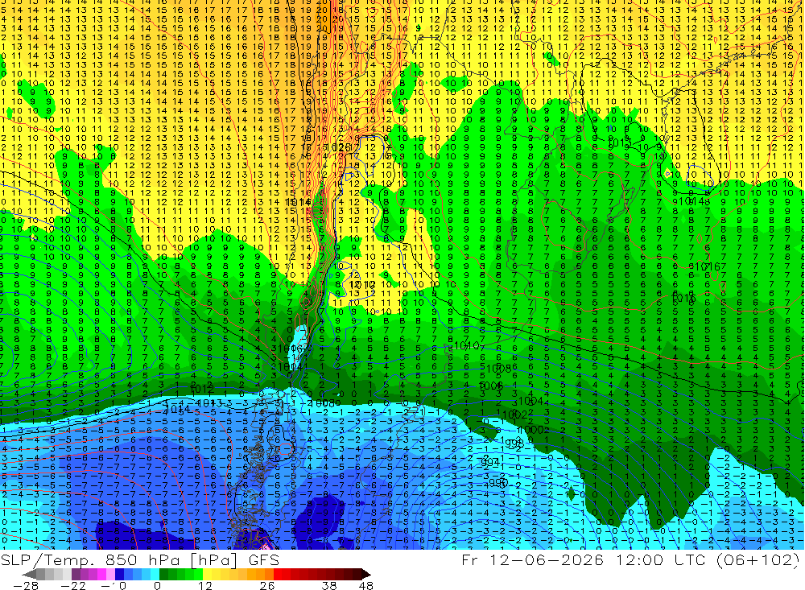The width and height of the screenshot is (805, 590).
Task: Select the '48' label on the color scale
Action: point(366,585)
